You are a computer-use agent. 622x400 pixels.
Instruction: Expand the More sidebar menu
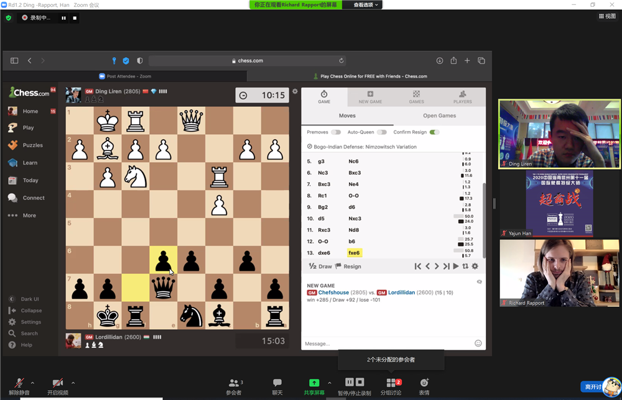(29, 216)
